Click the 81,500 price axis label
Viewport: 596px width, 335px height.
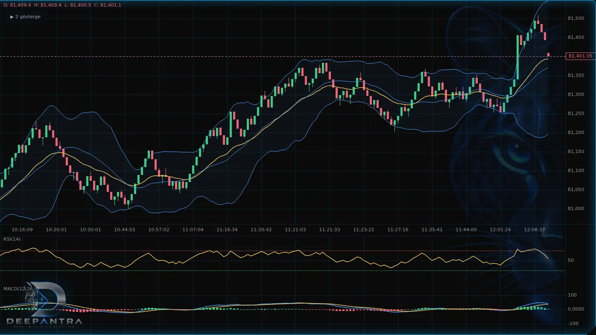point(576,18)
